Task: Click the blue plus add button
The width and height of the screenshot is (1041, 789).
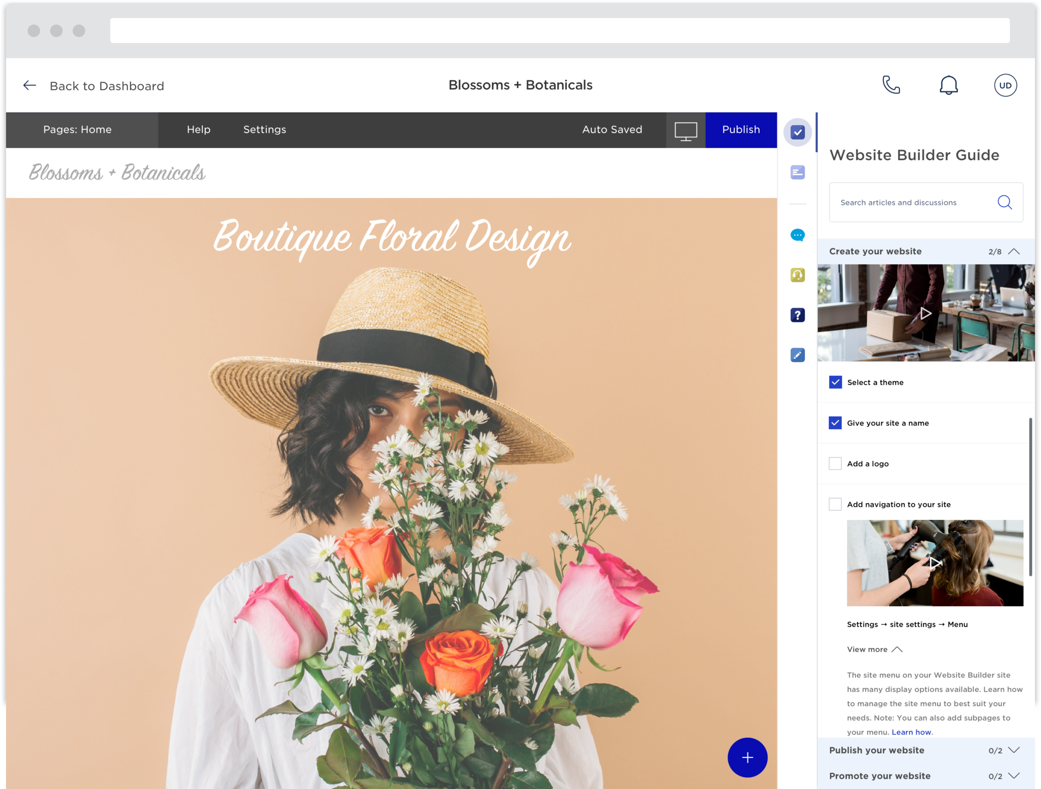Action: pyautogui.click(x=747, y=757)
